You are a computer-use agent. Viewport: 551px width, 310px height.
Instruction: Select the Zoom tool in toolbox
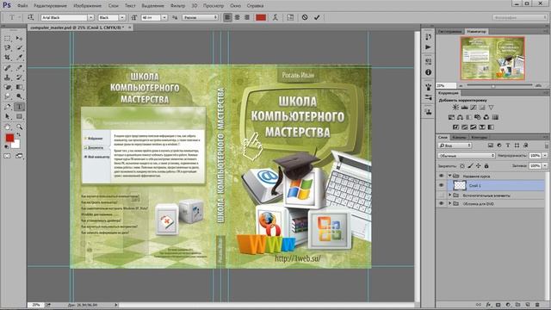[x=19, y=127]
